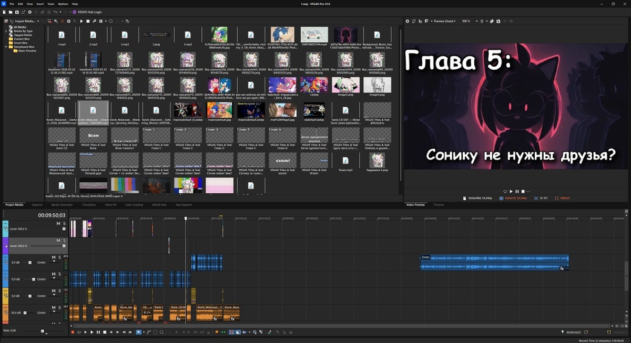The width and height of the screenshot is (631, 343).
Task: Remove selected media with the red X icon
Action: coord(62,21)
